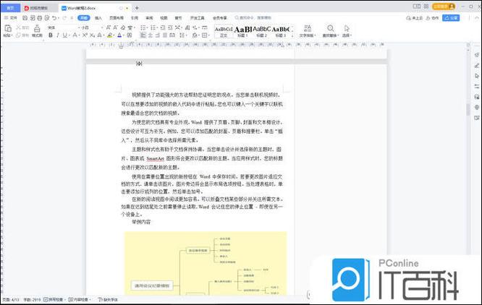Collapse the ribbon with the up chevron

(477, 18)
